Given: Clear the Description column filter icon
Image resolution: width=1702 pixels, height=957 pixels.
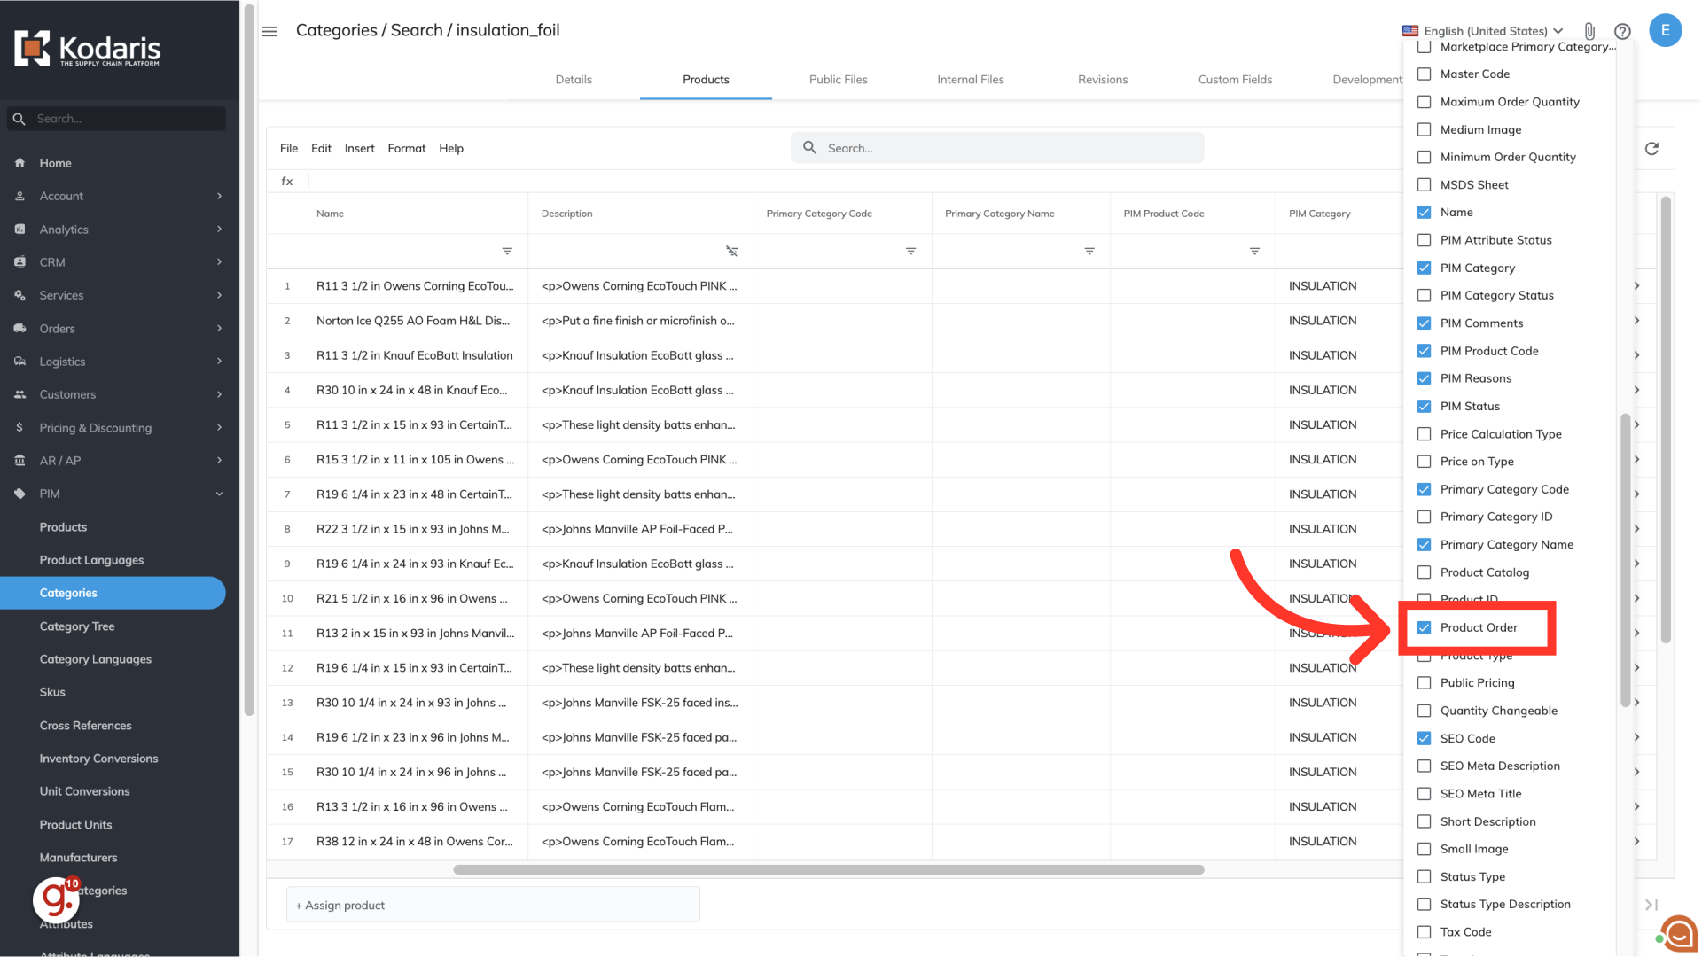Looking at the screenshot, I should 731,252.
